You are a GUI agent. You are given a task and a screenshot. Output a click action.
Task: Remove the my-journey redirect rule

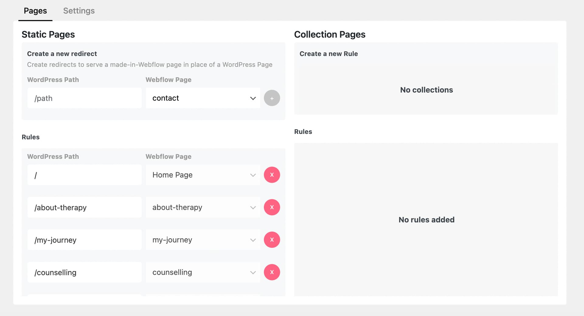click(x=272, y=240)
